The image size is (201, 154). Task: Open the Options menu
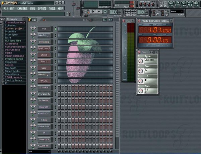pyautogui.click(x=42, y=9)
